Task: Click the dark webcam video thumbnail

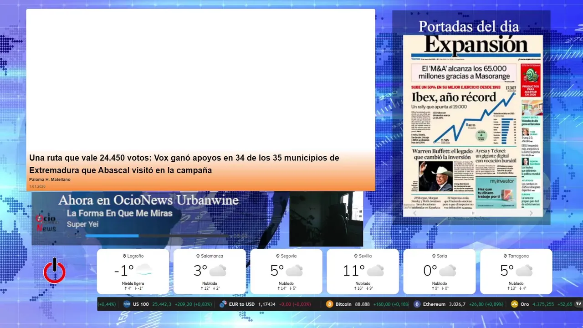Action: point(326,219)
